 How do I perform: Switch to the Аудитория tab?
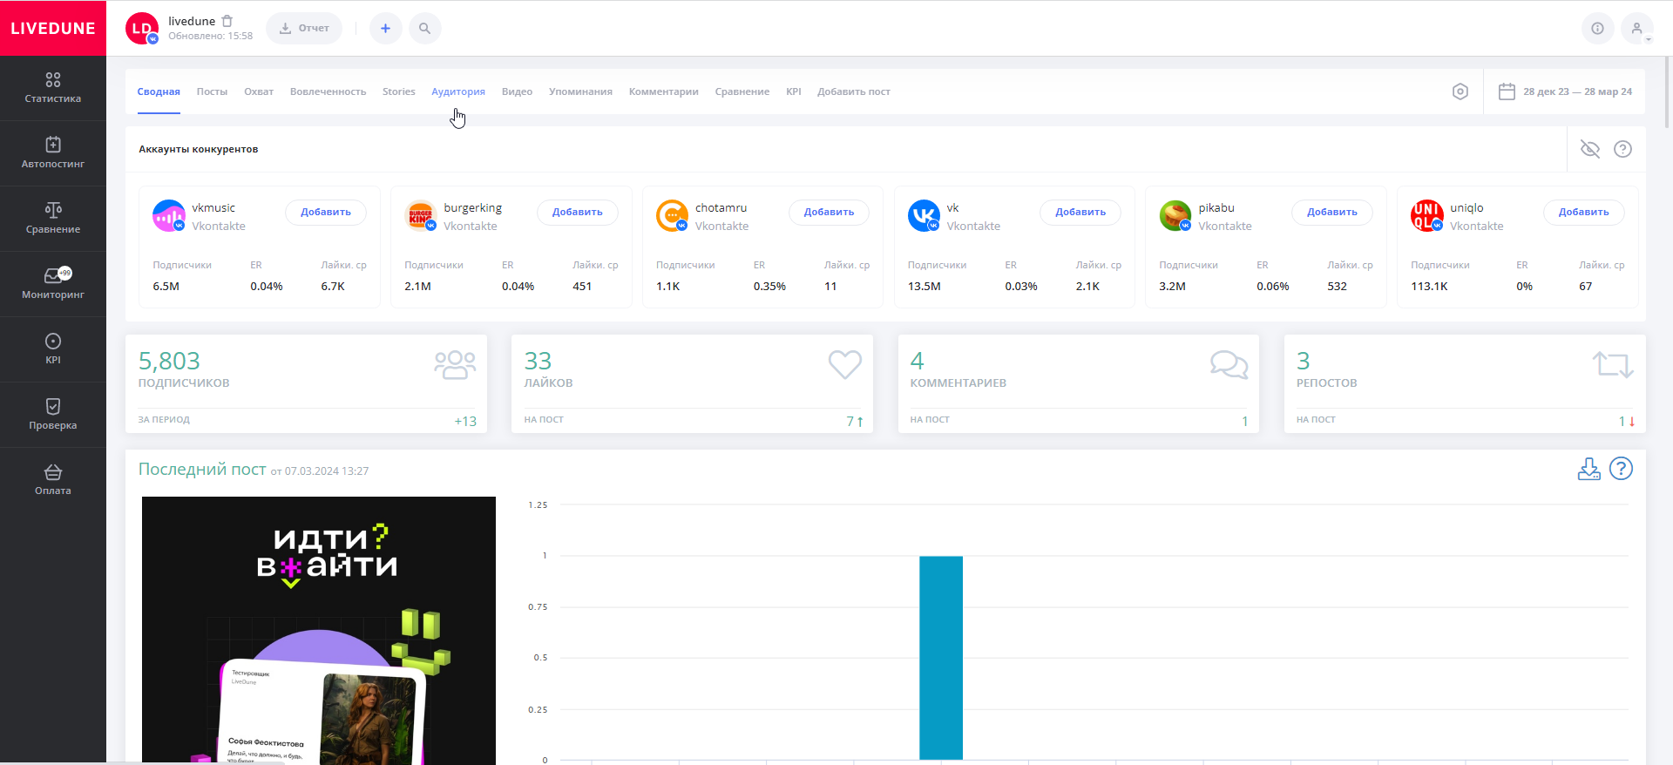point(458,91)
